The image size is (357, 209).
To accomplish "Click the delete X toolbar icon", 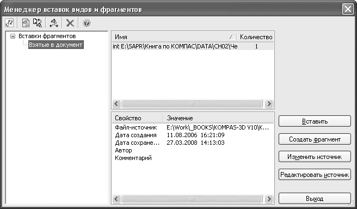I will pos(70,23).
